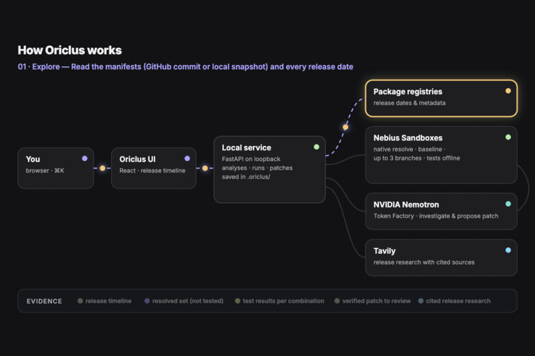Click the text analyses · runs · patches
Image resolution: width=535 pixels, height=356 pixels.
[x=258, y=168]
